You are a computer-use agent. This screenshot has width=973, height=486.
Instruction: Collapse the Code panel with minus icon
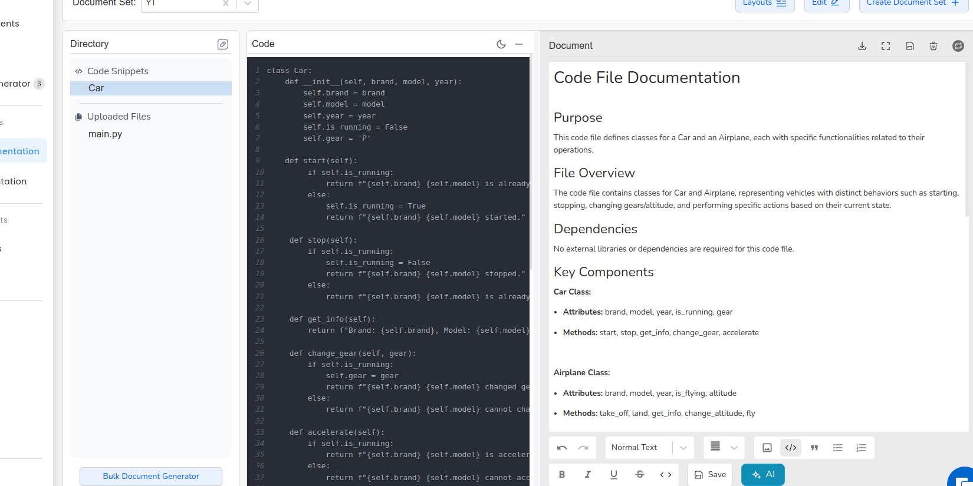coord(519,44)
